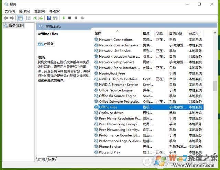Switch to the 标准 tab

coord(51,159)
